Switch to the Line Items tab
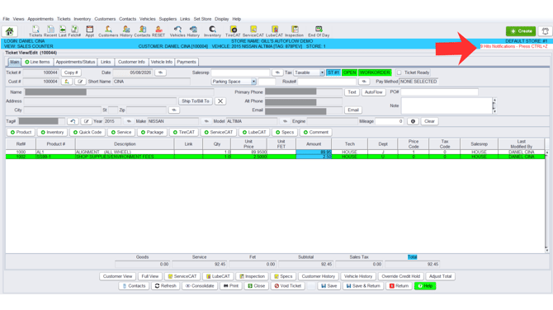This screenshot has width=553, height=310. (37, 62)
